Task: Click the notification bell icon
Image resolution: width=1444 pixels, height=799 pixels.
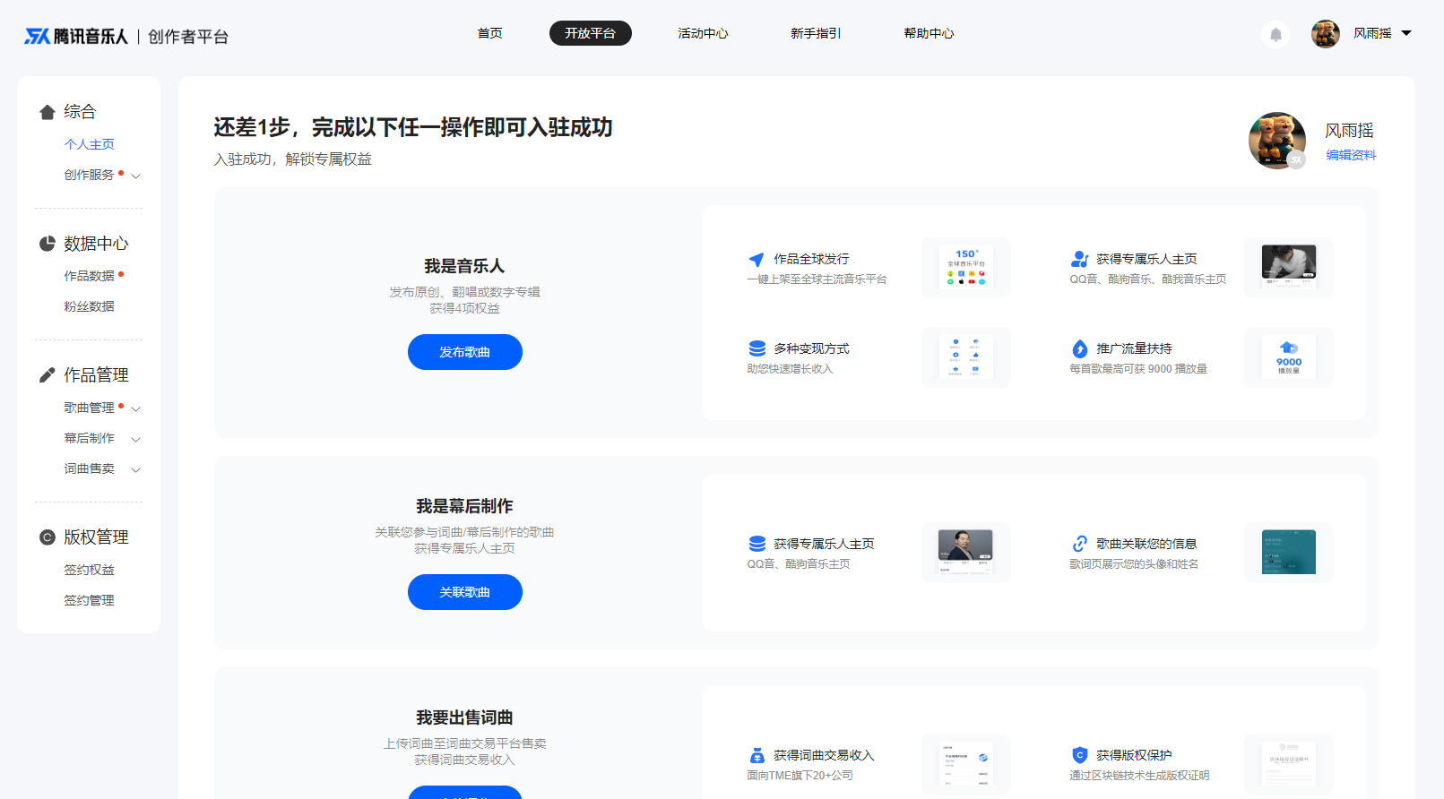Action: click(x=1275, y=35)
